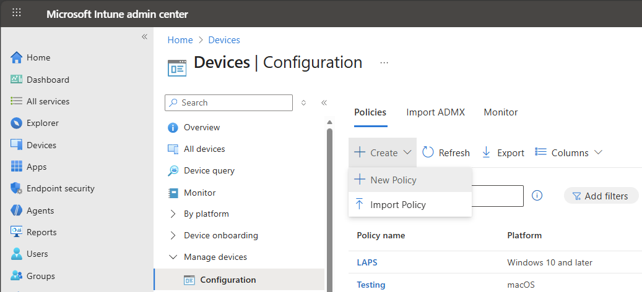
Task: Open the LAPS policy link
Action: click(x=367, y=262)
